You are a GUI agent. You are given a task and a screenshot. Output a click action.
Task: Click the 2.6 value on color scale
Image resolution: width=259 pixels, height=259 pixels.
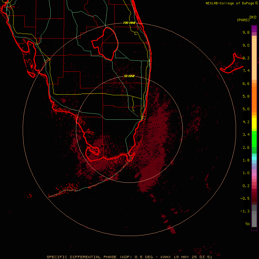click(x=246, y=148)
